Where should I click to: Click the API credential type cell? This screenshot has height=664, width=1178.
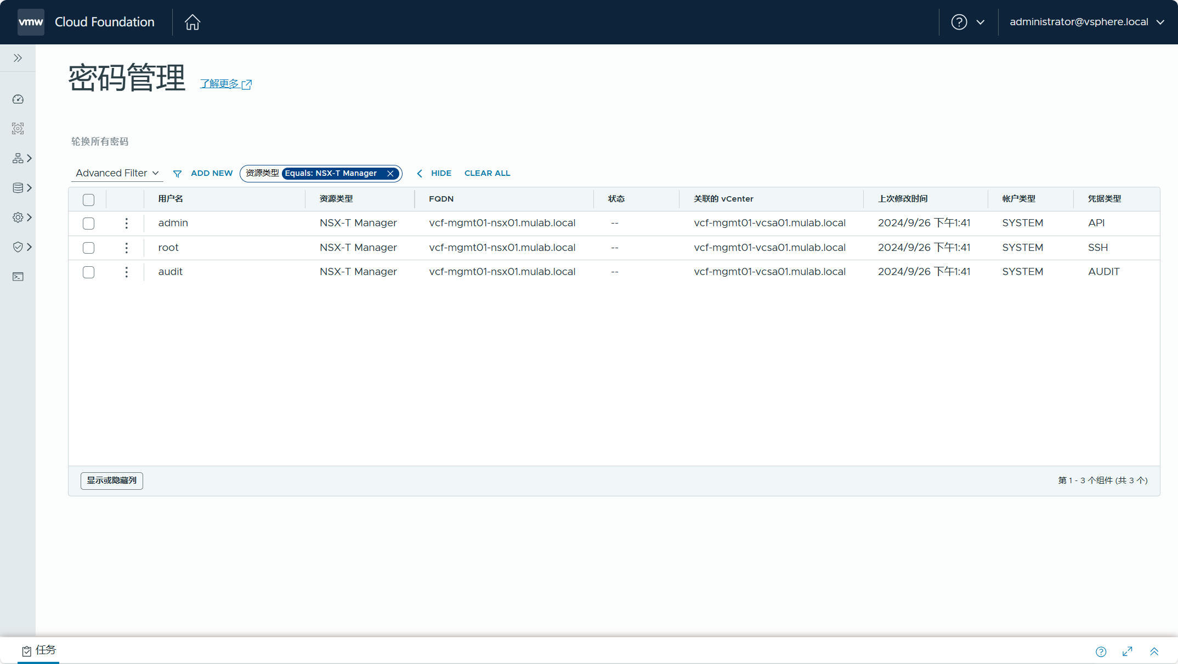click(1096, 223)
